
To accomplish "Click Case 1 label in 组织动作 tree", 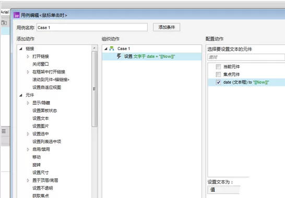I will tap(124, 48).
